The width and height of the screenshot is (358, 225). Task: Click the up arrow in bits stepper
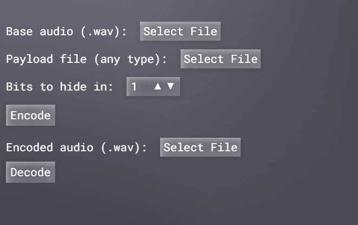click(158, 86)
